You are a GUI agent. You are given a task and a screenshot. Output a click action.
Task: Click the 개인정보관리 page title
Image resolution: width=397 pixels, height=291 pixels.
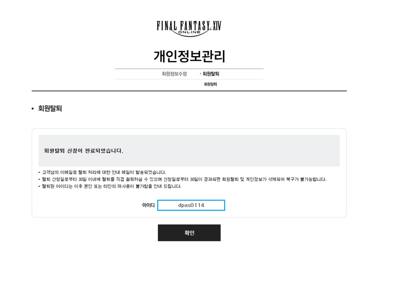(x=189, y=56)
